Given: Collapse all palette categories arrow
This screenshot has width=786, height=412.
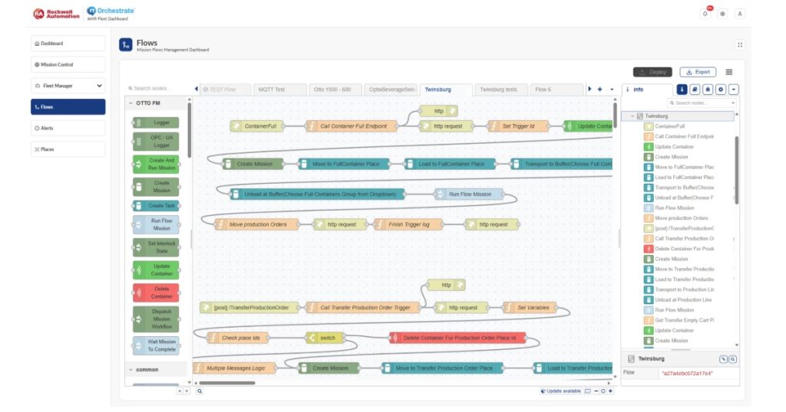Looking at the screenshot, I should (x=180, y=391).
